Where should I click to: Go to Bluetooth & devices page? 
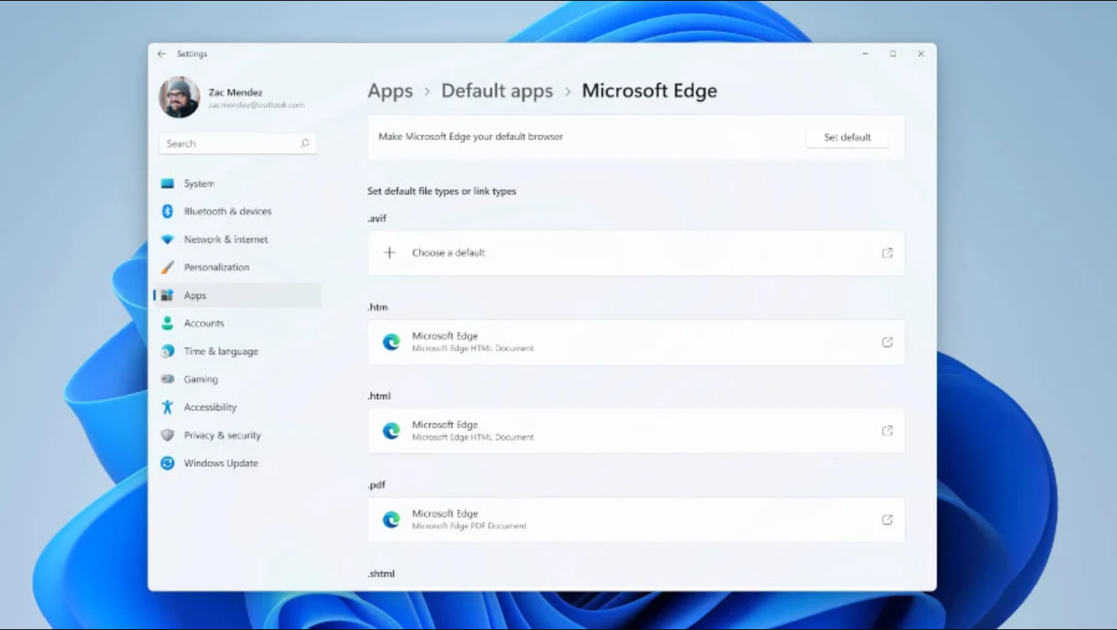click(228, 211)
